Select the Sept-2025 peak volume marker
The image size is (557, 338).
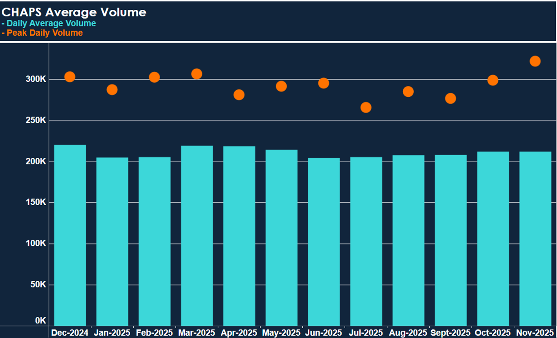coord(450,98)
